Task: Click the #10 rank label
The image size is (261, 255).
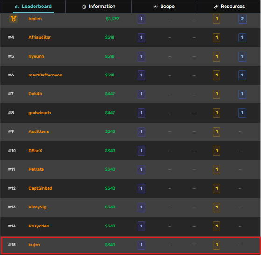Action: tap(12, 151)
